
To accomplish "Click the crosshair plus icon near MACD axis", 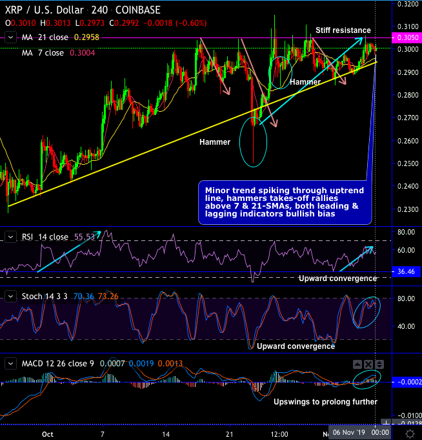I will (x=386, y=423).
